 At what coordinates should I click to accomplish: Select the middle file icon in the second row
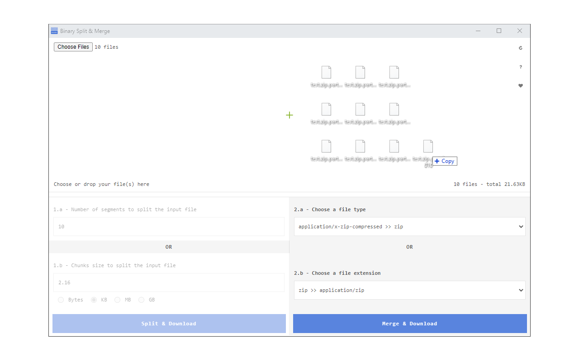click(x=360, y=109)
